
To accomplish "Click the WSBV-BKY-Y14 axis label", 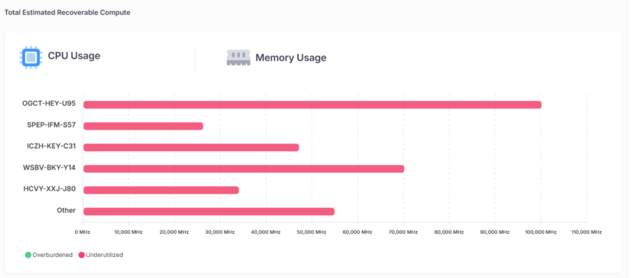I will 49,167.
